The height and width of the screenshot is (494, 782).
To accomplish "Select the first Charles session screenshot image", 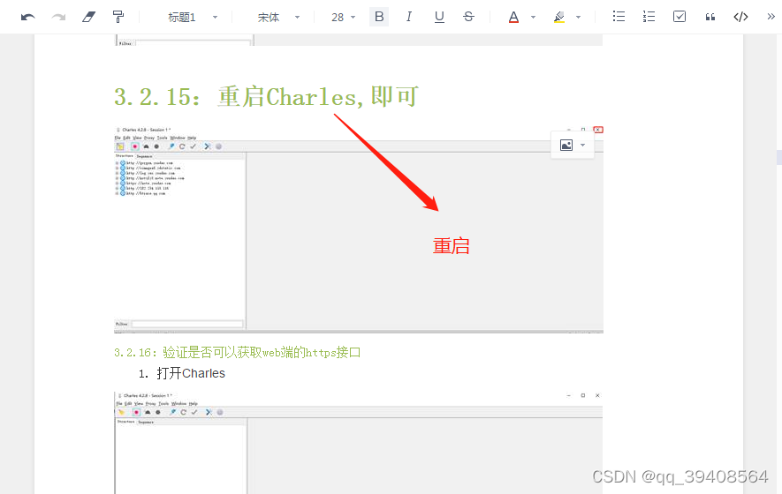I will tap(359, 229).
